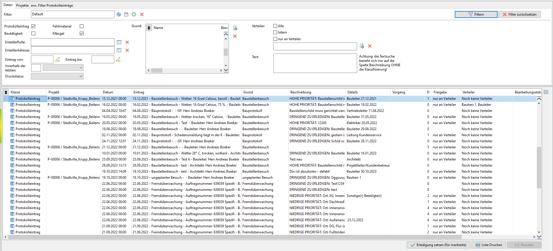553x251 pixels.
Task: Click into the 'Eintrag von' date field
Action: 42,59
